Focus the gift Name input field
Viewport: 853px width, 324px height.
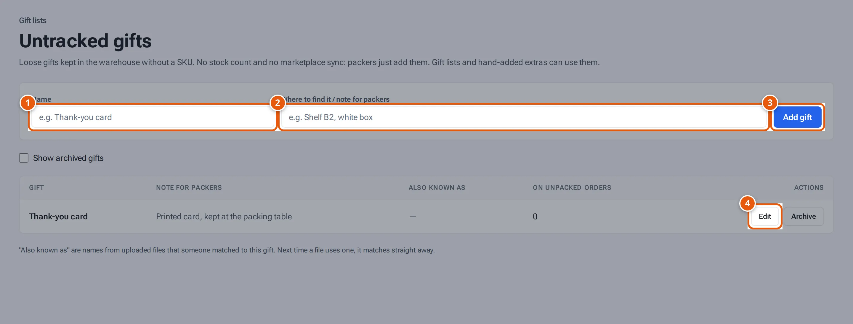[153, 117]
